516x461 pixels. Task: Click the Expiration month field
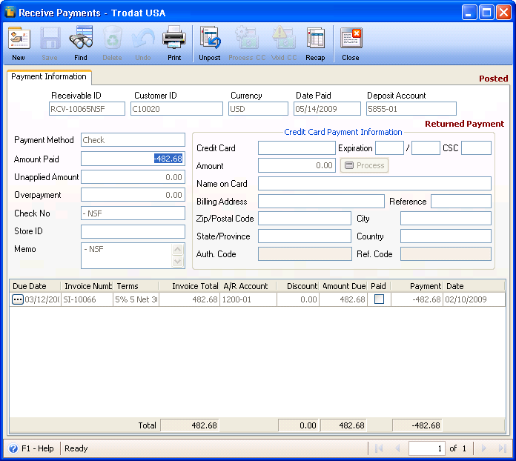[390, 147]
